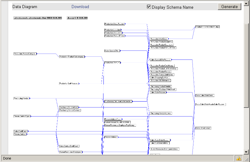The width and height of the screenshot is (250, 162).
Task: Select the Production.ProductListPriceHistory table node
Action: (164, 69)
